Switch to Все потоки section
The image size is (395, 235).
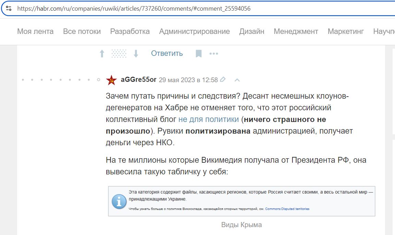point(82,32)
